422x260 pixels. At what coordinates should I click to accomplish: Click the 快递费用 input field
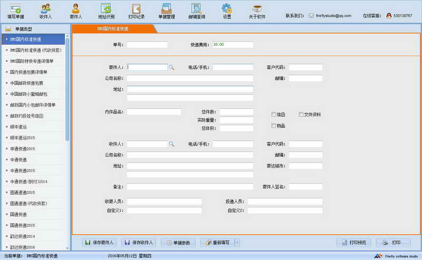pyautogui.click(x=233, y=45)
